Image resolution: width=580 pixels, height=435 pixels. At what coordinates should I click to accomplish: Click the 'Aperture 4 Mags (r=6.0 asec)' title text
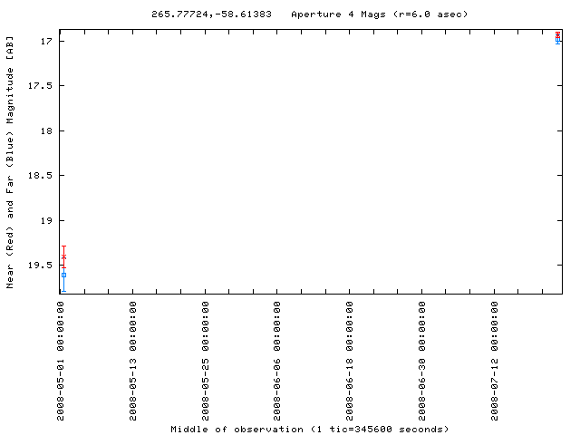click(380, 14)
